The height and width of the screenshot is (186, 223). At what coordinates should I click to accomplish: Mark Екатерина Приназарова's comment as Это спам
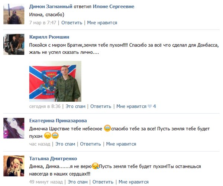[x=65, y=144]
